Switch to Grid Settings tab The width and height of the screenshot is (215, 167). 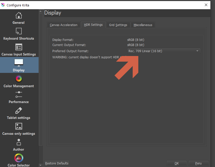pyautogui.click(x=118, y=25)
